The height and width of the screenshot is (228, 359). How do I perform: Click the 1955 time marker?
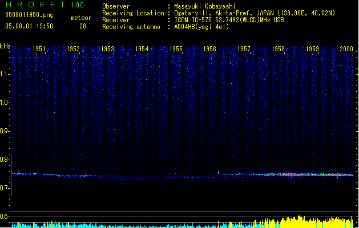(176, 49)
